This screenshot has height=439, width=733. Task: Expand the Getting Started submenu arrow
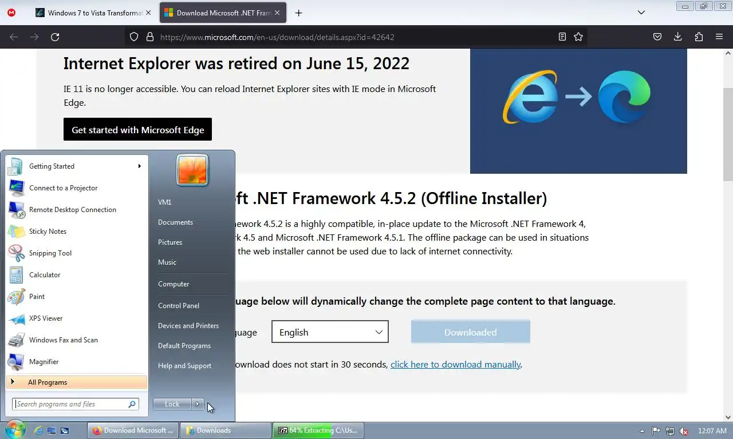click(139, 166)
